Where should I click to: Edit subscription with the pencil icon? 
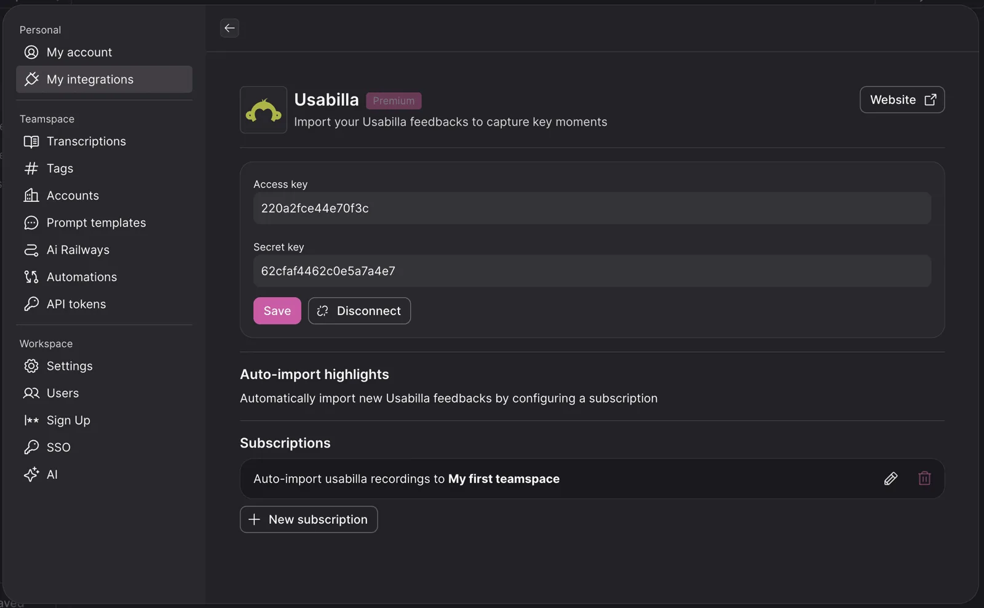[891, 479]
